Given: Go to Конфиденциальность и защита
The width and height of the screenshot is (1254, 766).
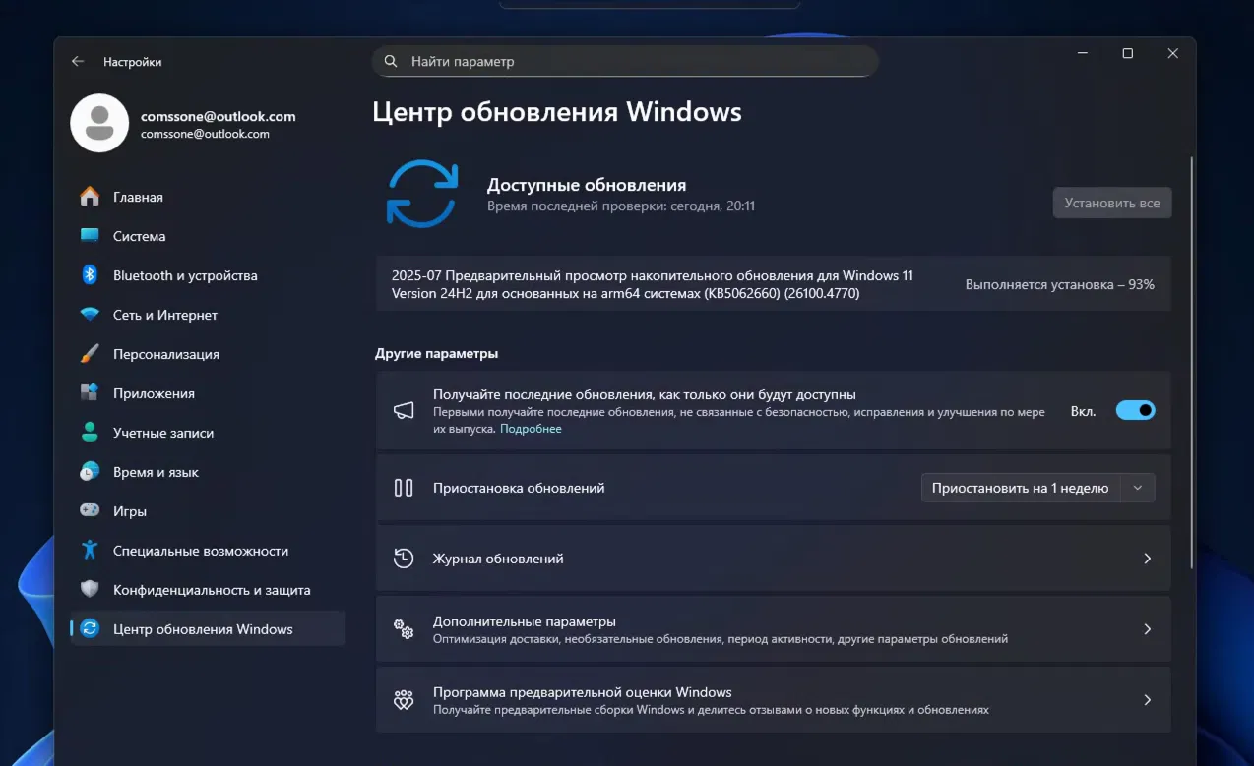Looking at the screenshot, I should pos(208,590).
